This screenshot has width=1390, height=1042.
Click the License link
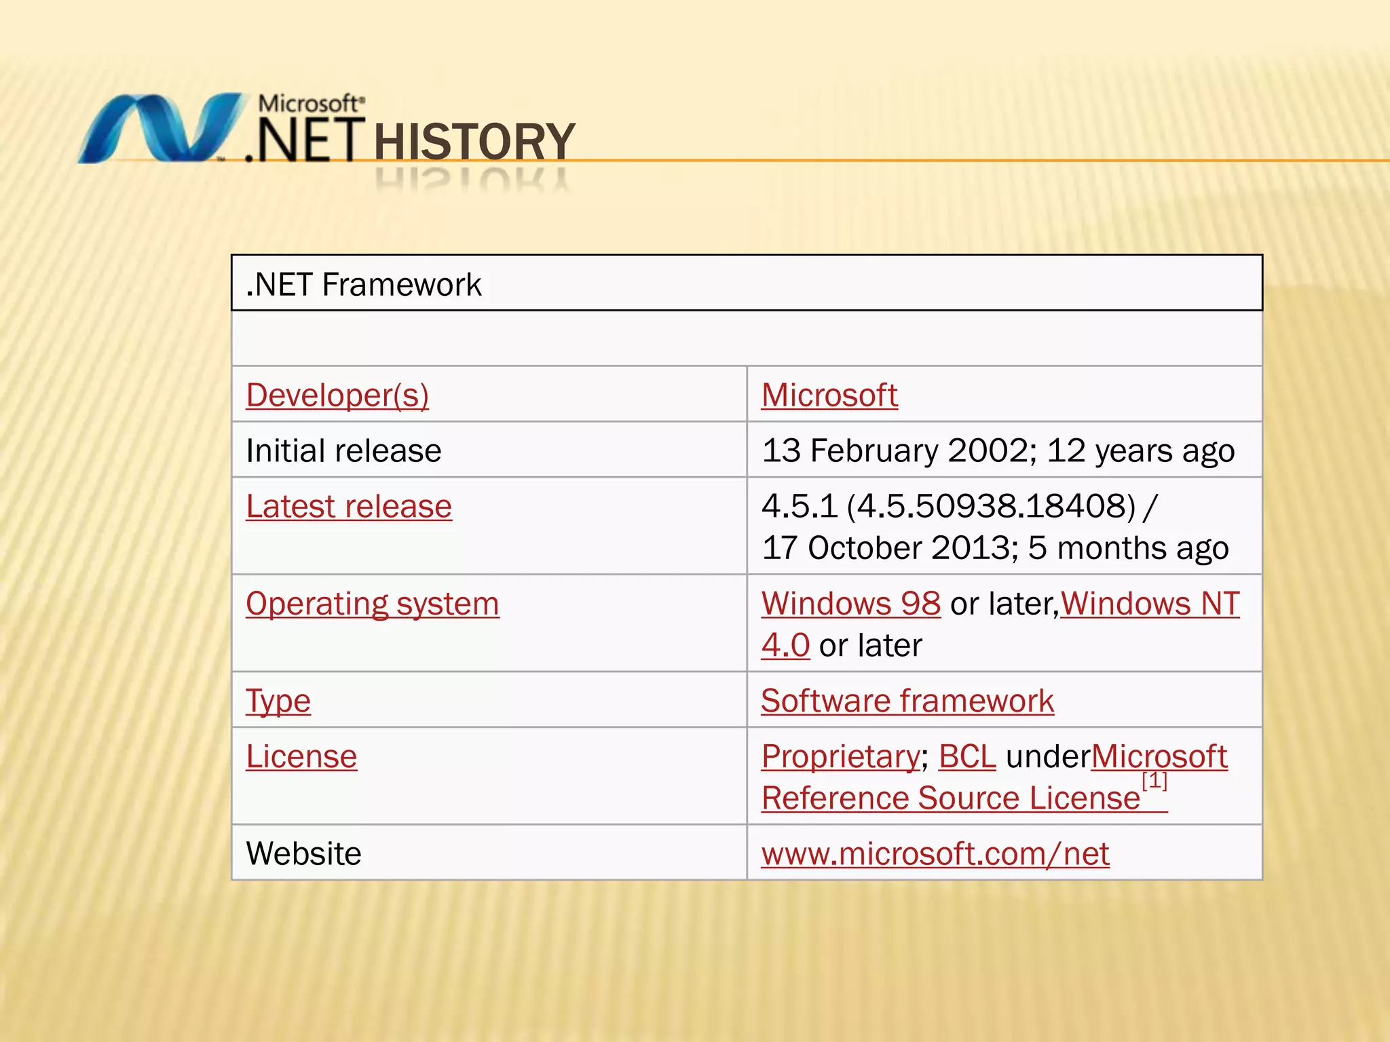301,756
